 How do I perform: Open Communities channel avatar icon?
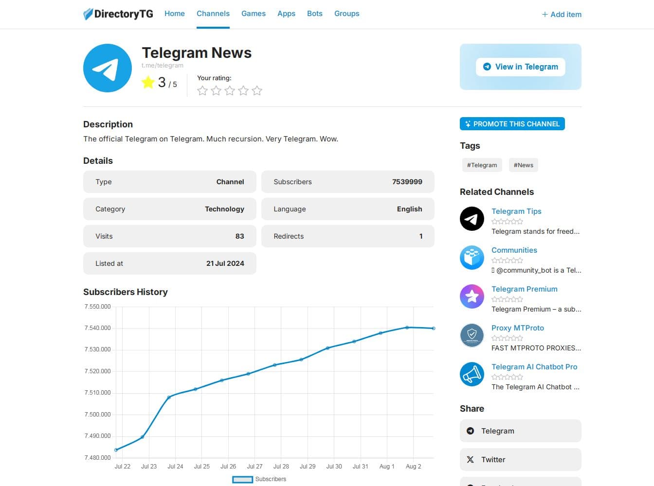[472, 258]
